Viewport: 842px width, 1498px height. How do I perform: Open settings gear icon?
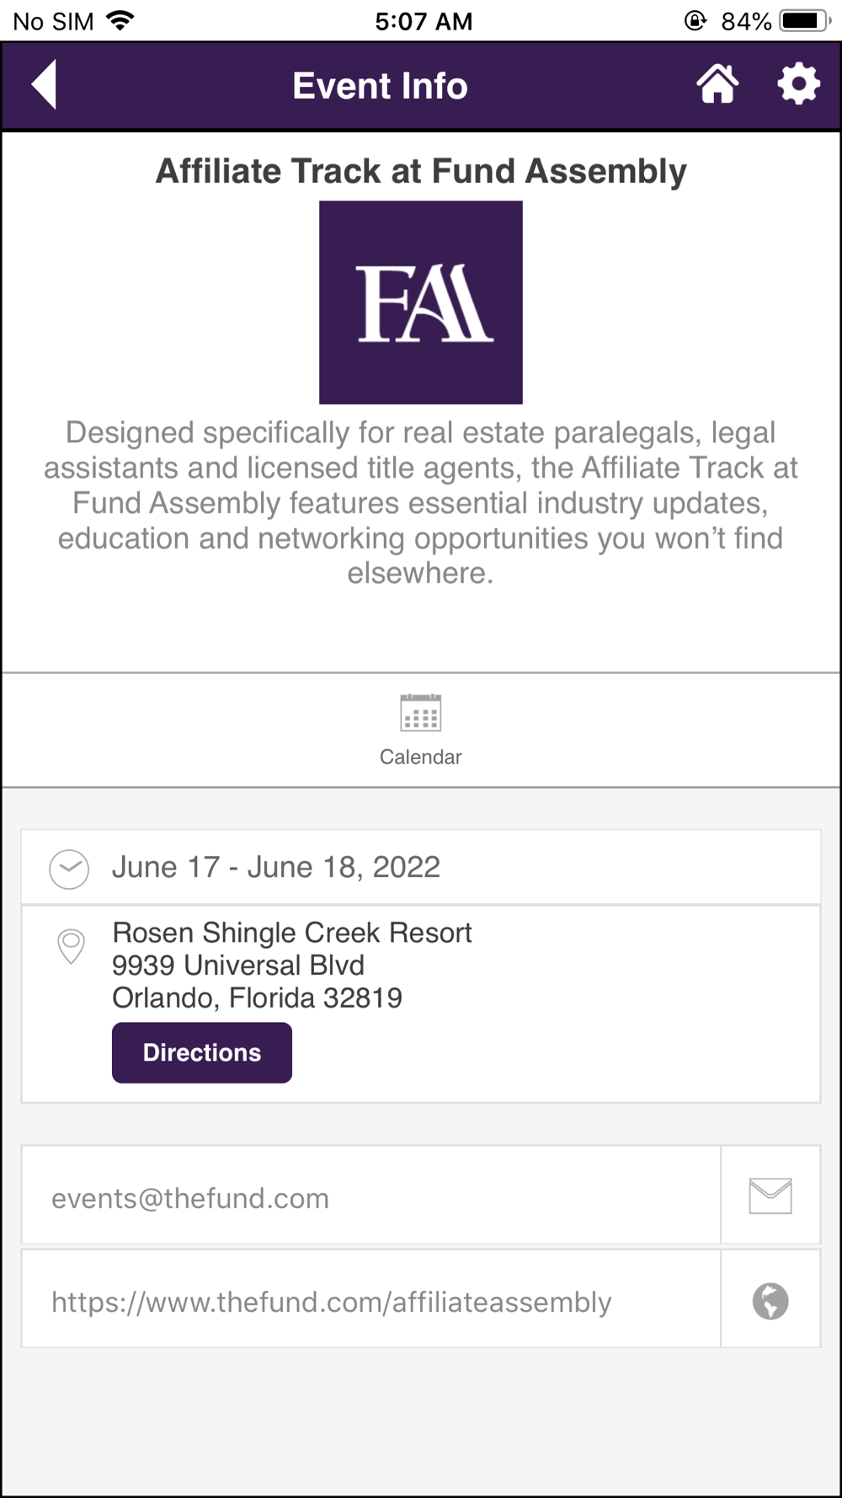(798, 84)
